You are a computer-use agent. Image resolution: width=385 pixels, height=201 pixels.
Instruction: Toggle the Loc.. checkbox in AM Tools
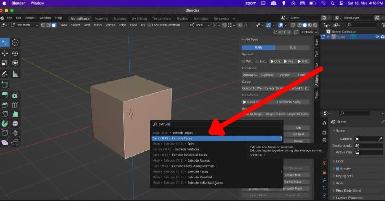(257, 61)
